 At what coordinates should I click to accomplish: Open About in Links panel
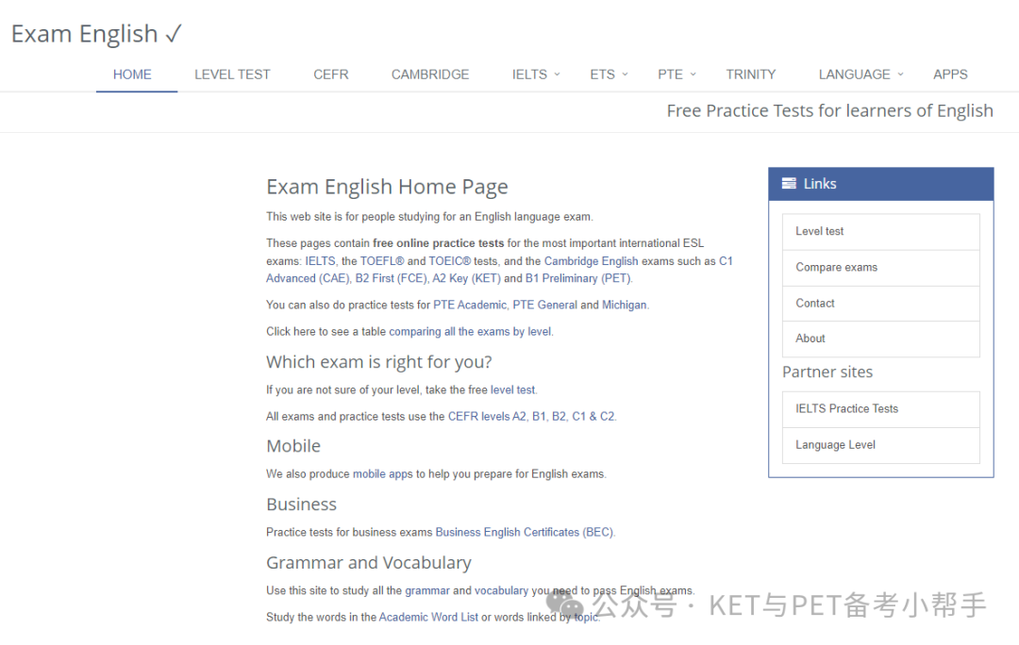coord(880,339)
